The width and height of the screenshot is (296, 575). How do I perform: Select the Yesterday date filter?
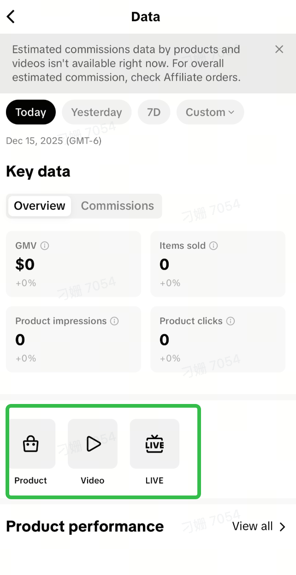point(96,112)
